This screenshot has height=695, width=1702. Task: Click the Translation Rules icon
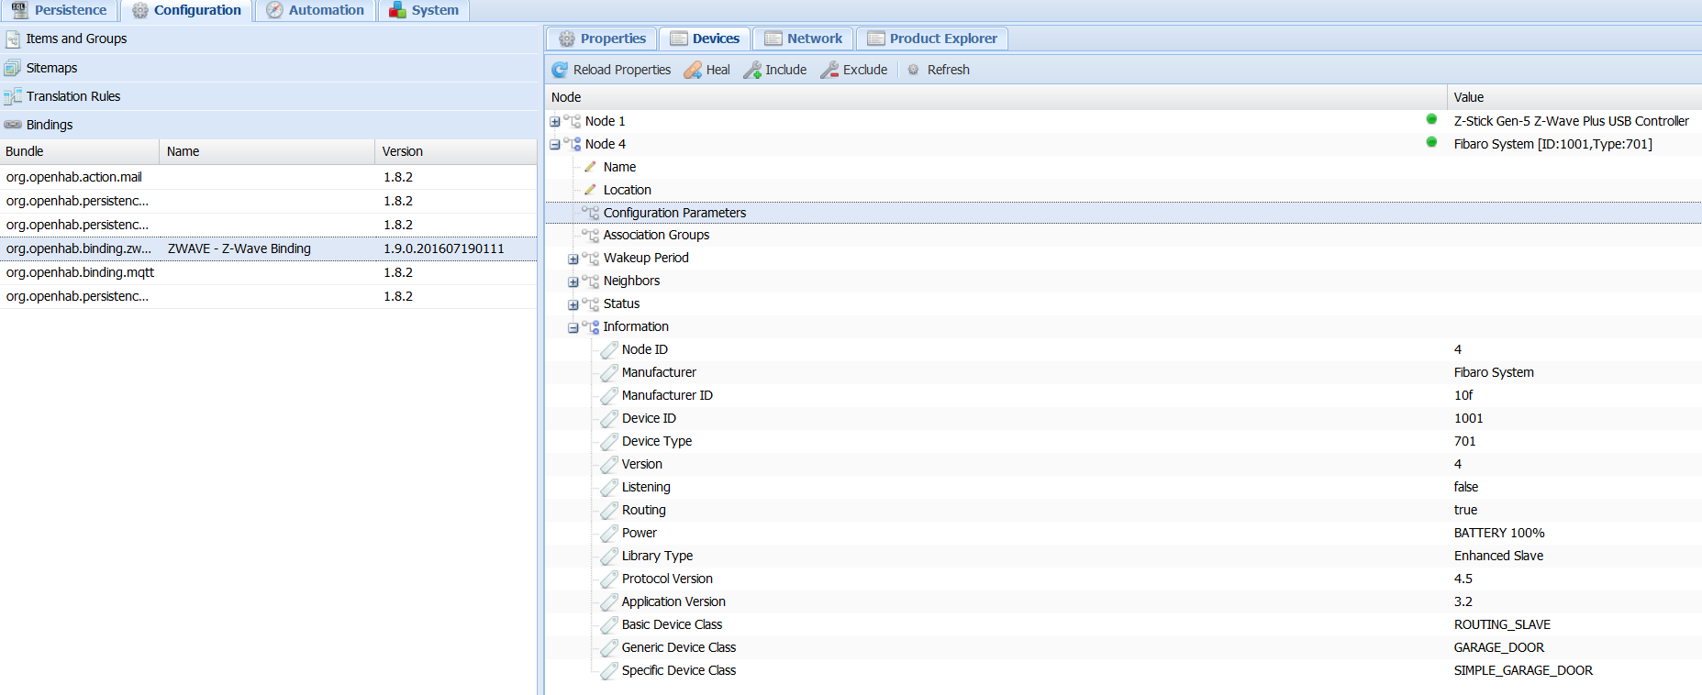(13, 96)
